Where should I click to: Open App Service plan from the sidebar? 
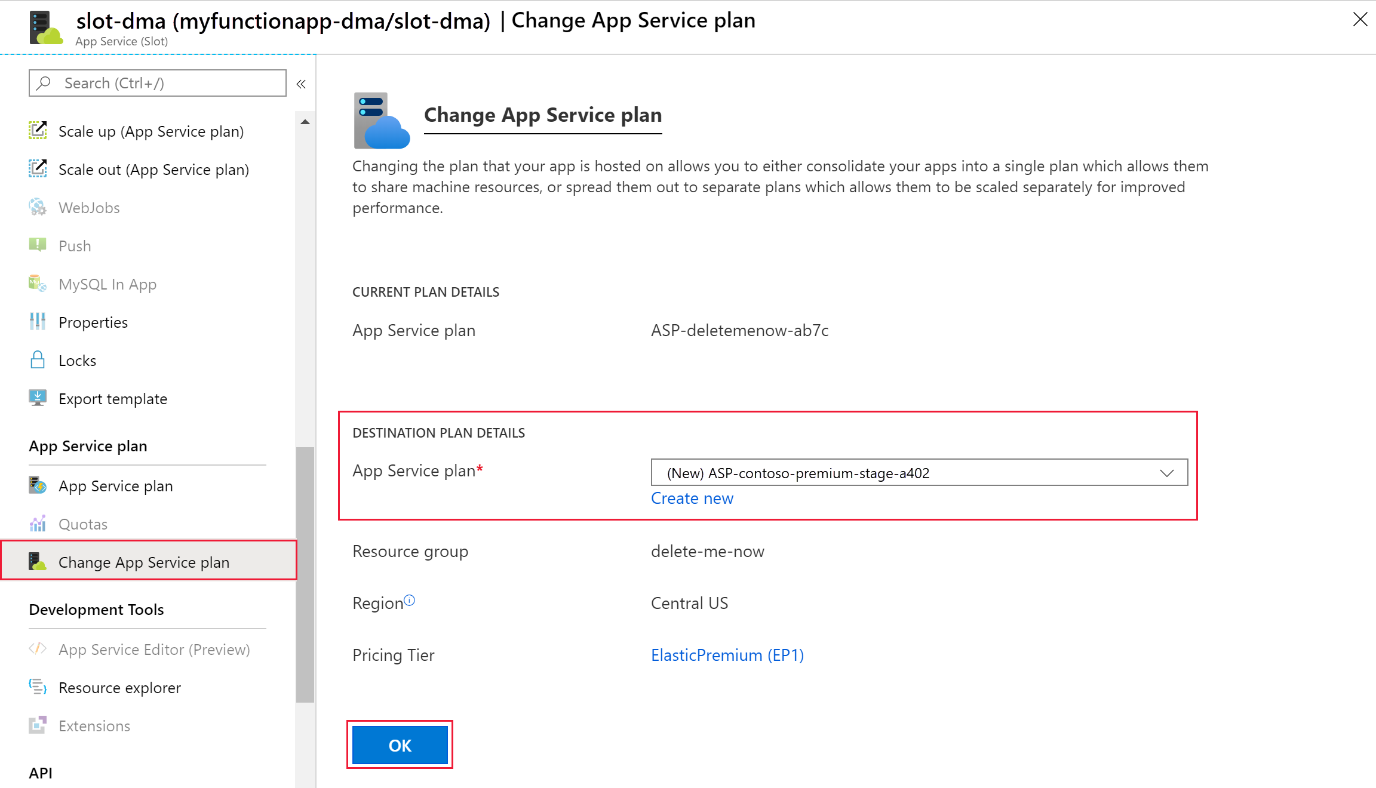click(116, 485)
